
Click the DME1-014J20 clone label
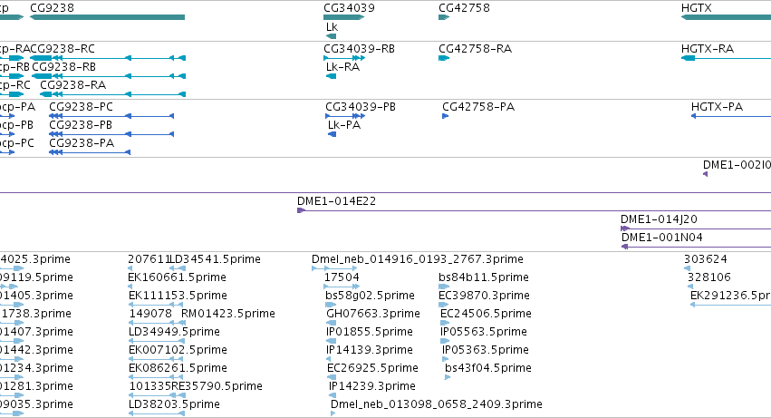pos(659,219)
